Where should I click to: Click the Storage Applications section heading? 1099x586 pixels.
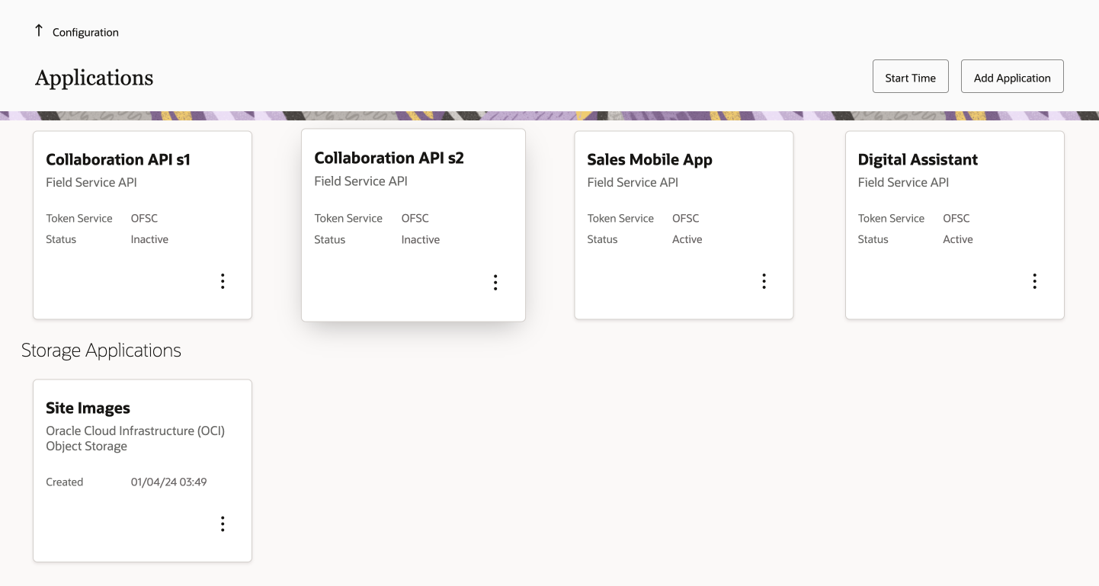pyautogui.click(x=101, y=350)
